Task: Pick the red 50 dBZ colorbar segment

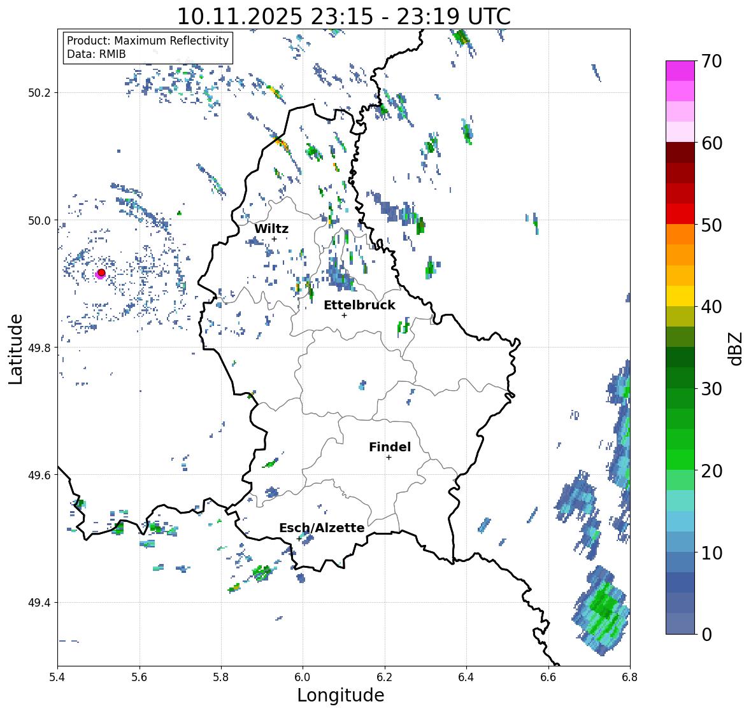Action: [x=680, y=214]
